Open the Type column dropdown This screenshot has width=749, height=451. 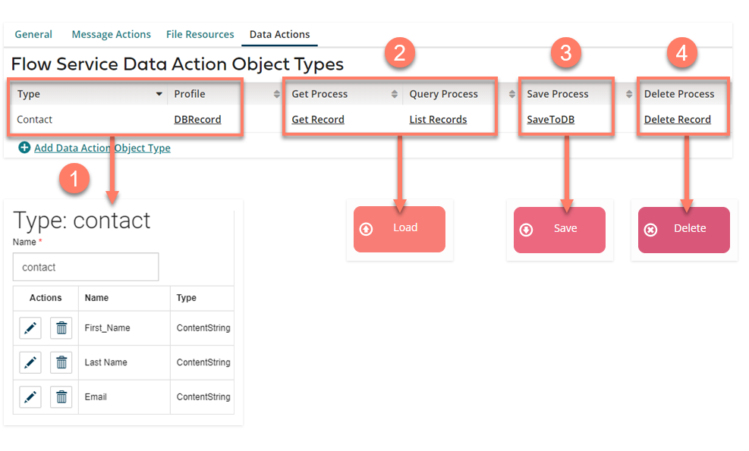pyautogui.click(x=159, y=94)
